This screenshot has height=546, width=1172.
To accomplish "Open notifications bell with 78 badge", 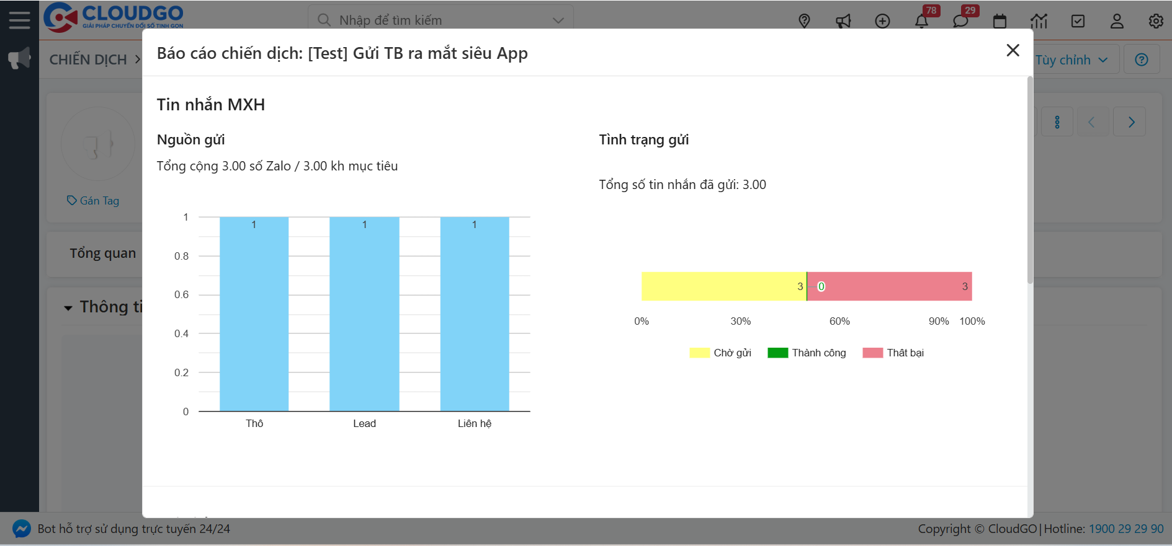I will click(921, 22).
